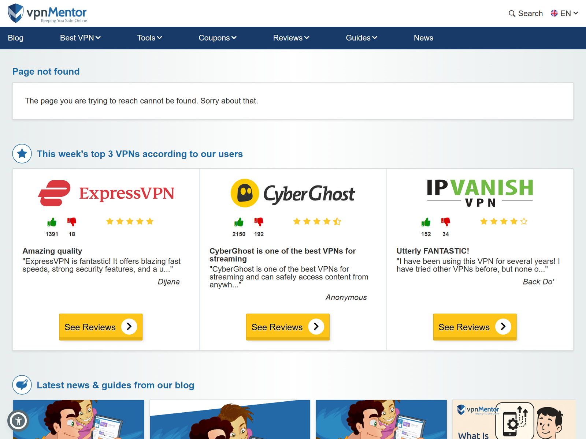Open See Reviews for CyberGhost
This screenshot has height=439, width=586.
(x=288, y=327)
